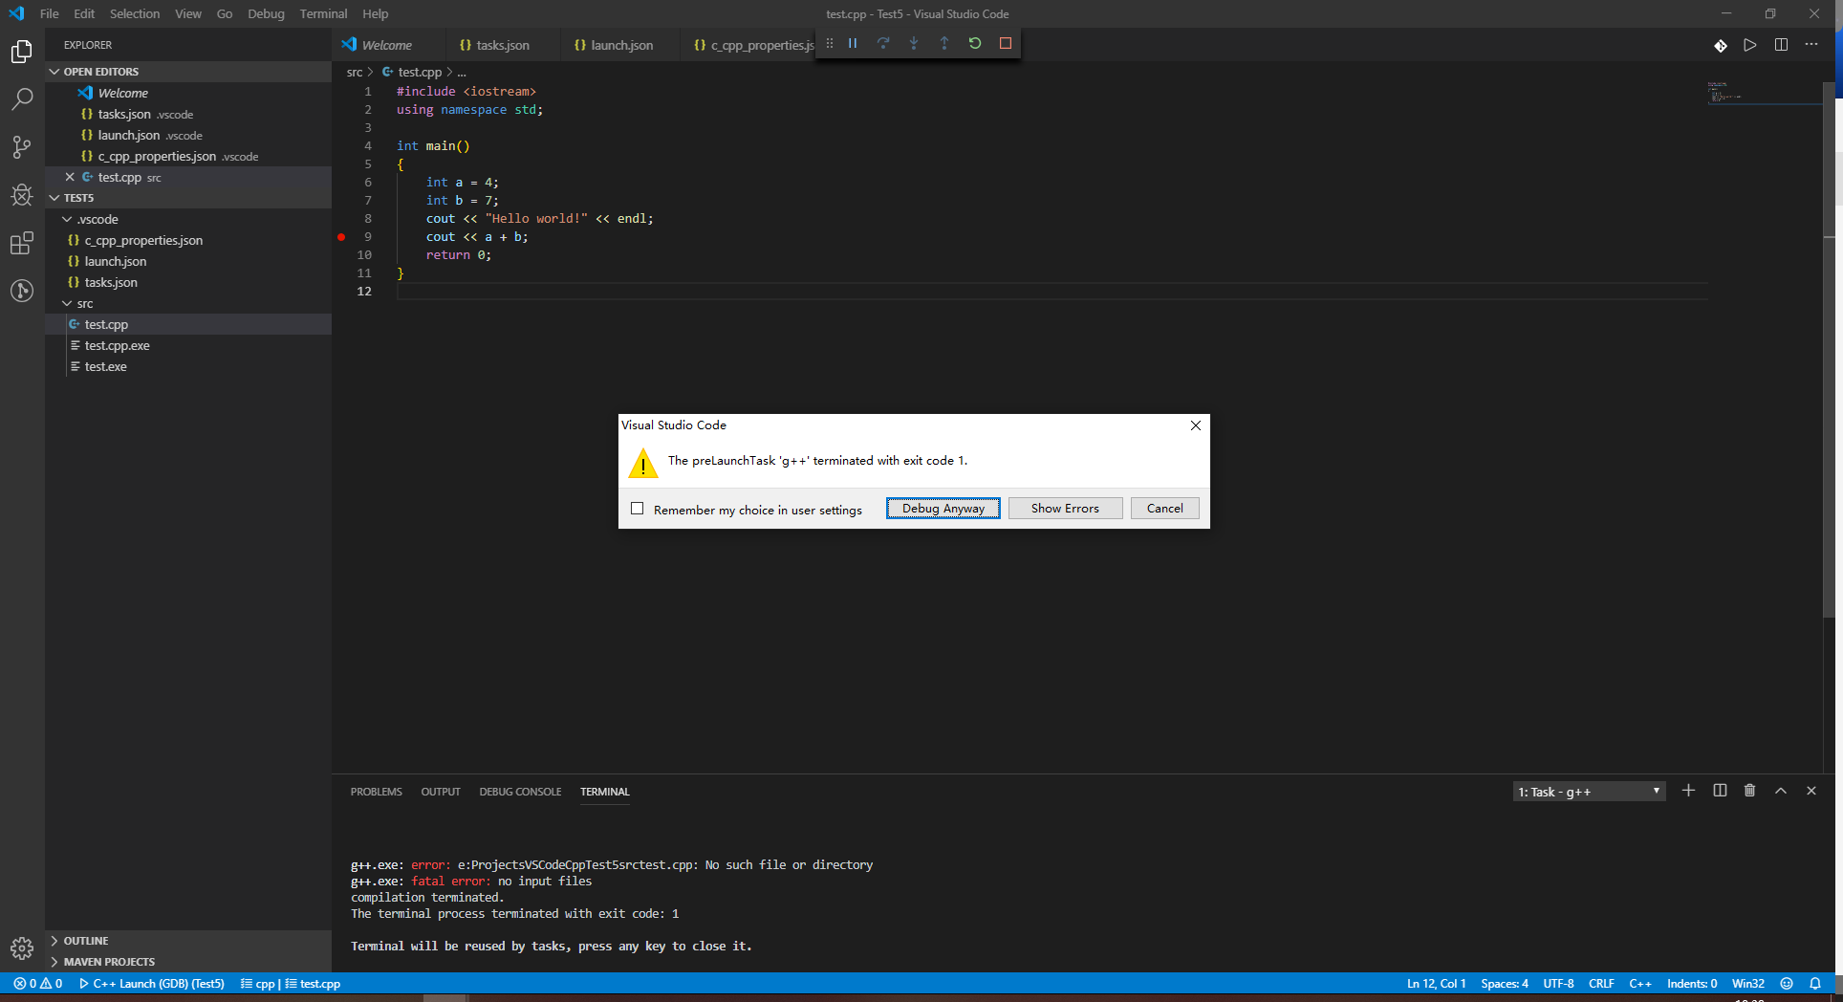This screenshot has height=1002, width=1843.
Task: Stop the debug session
Action: tap(1006, 43)
